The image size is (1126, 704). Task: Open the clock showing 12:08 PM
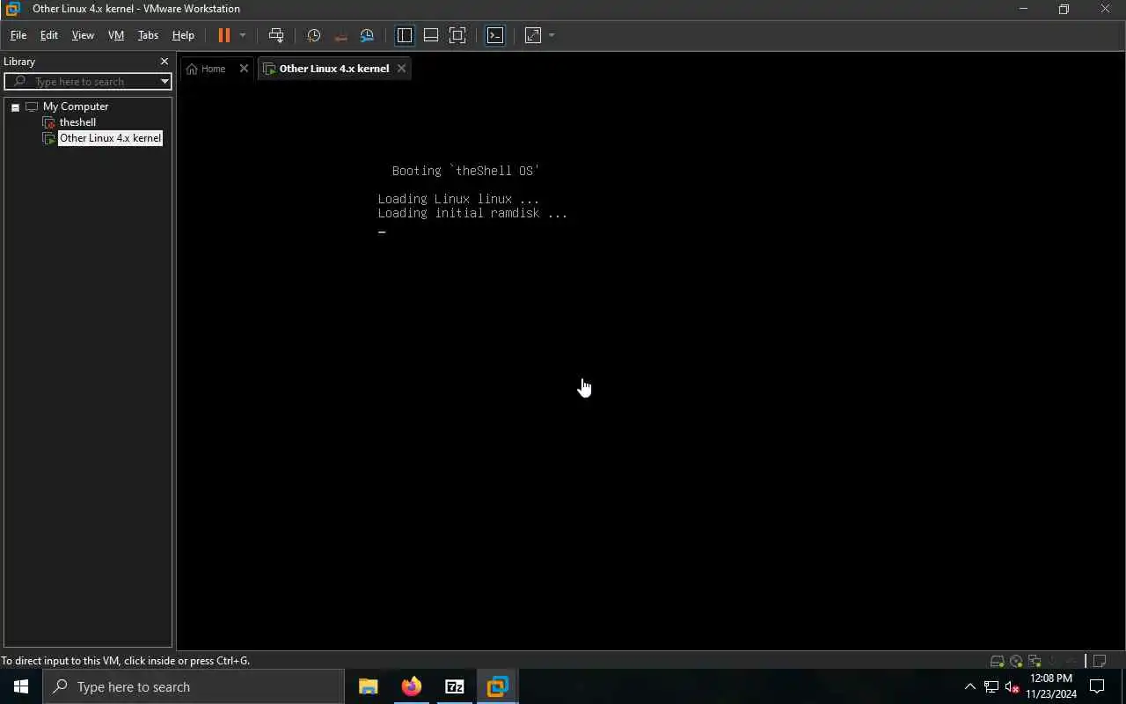pos(1051,686)
